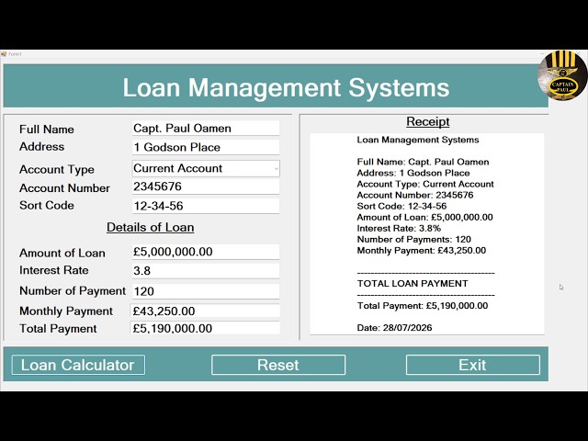Click the Monthly Payment field

tap(205, 311)
